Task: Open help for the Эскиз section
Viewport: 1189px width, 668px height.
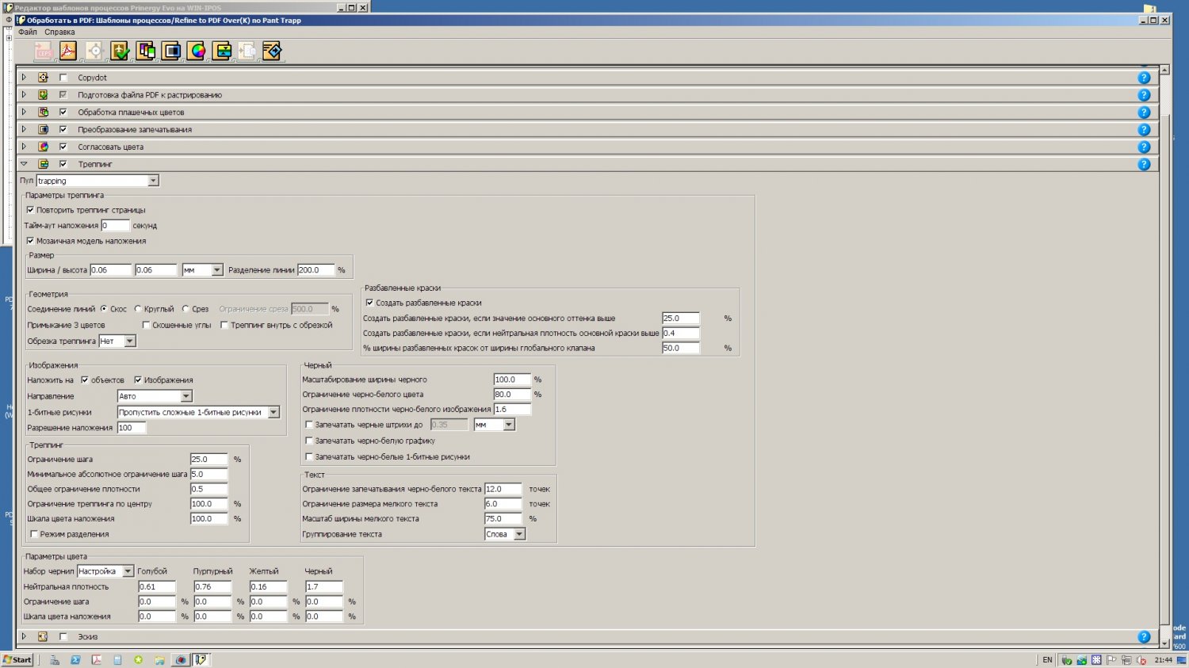Action: [1144, 637]
